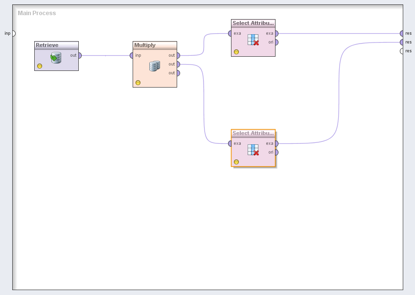Click the process inp port on left edge
The image size is (415, 295).
(x=13, y=33)
